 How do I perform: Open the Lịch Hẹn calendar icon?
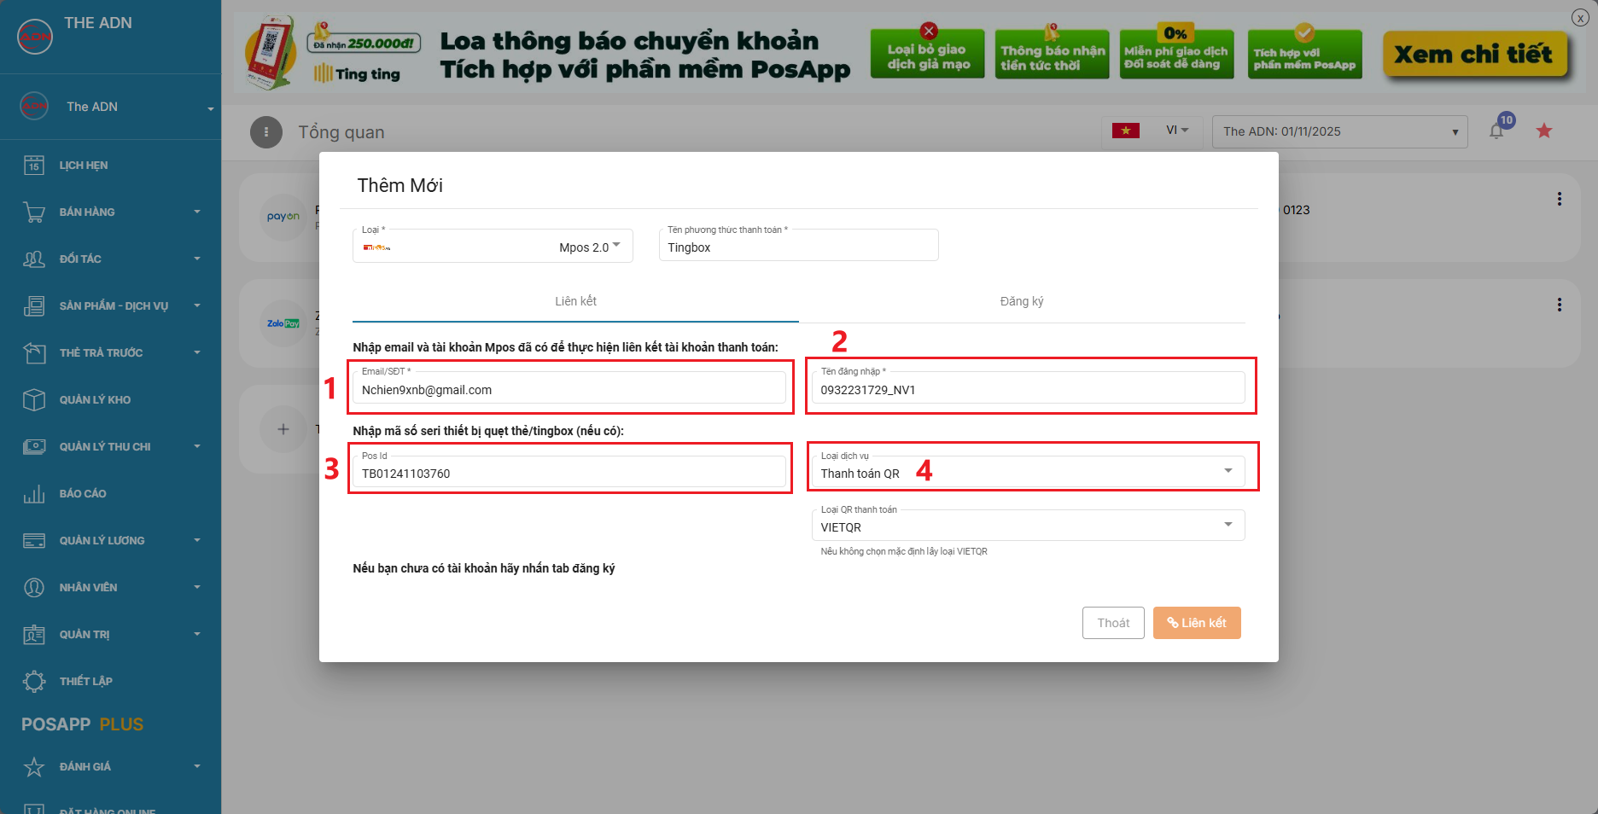pos(34,166)
